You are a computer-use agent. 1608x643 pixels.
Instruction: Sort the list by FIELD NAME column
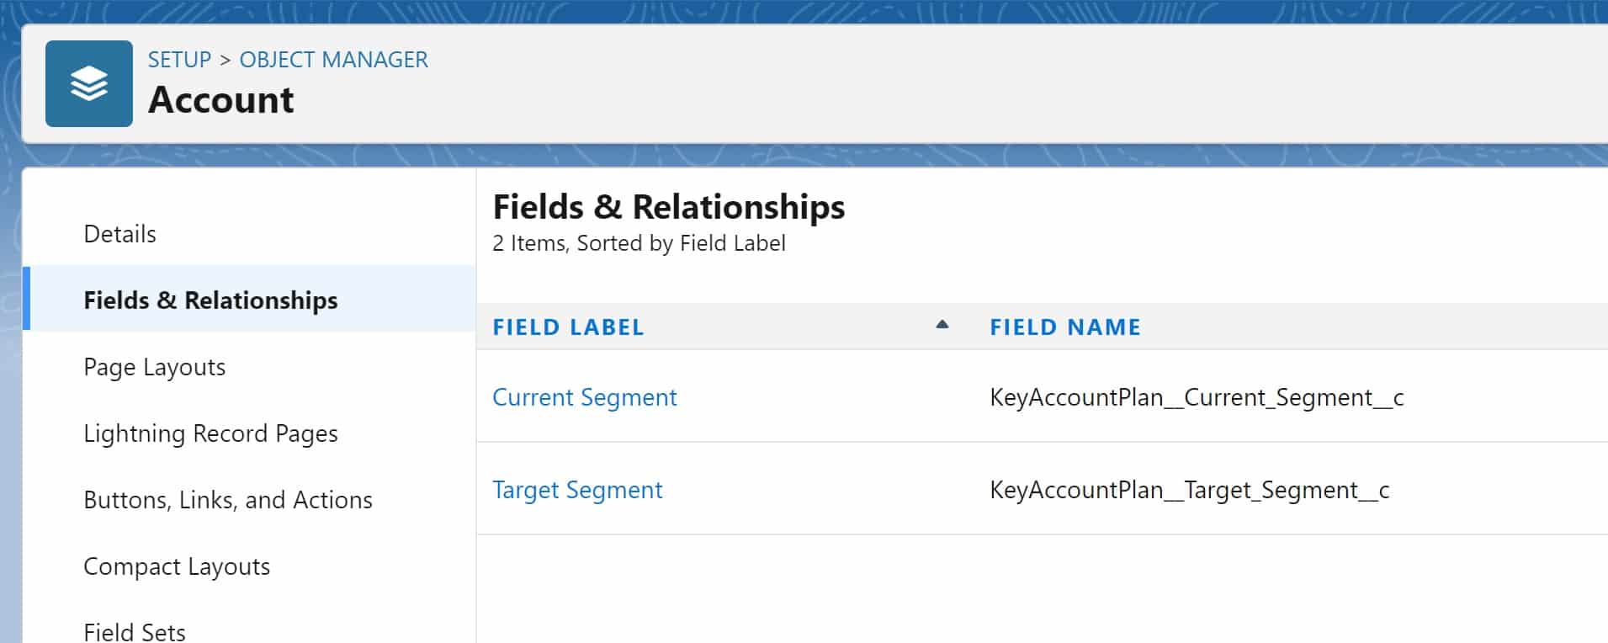[1065, 327]
